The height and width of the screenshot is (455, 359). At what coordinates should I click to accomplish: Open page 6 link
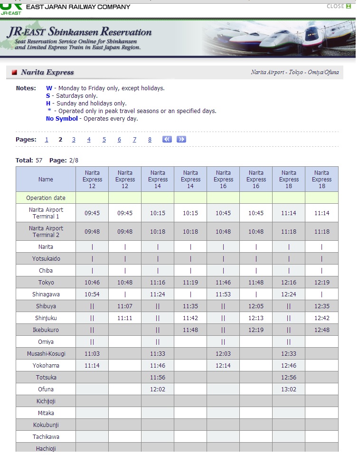tap(119, 140)
